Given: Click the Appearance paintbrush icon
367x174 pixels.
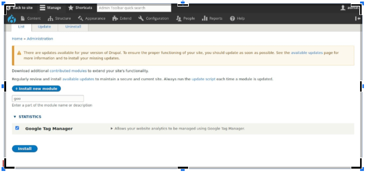Looking at the screenshot, I should pos(80,18).
